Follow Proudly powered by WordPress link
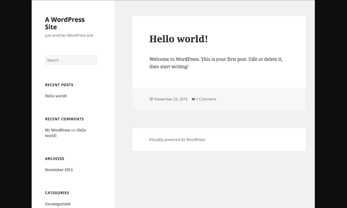The width and height of the screenshot is (347, 208). (x=177, y=140)
